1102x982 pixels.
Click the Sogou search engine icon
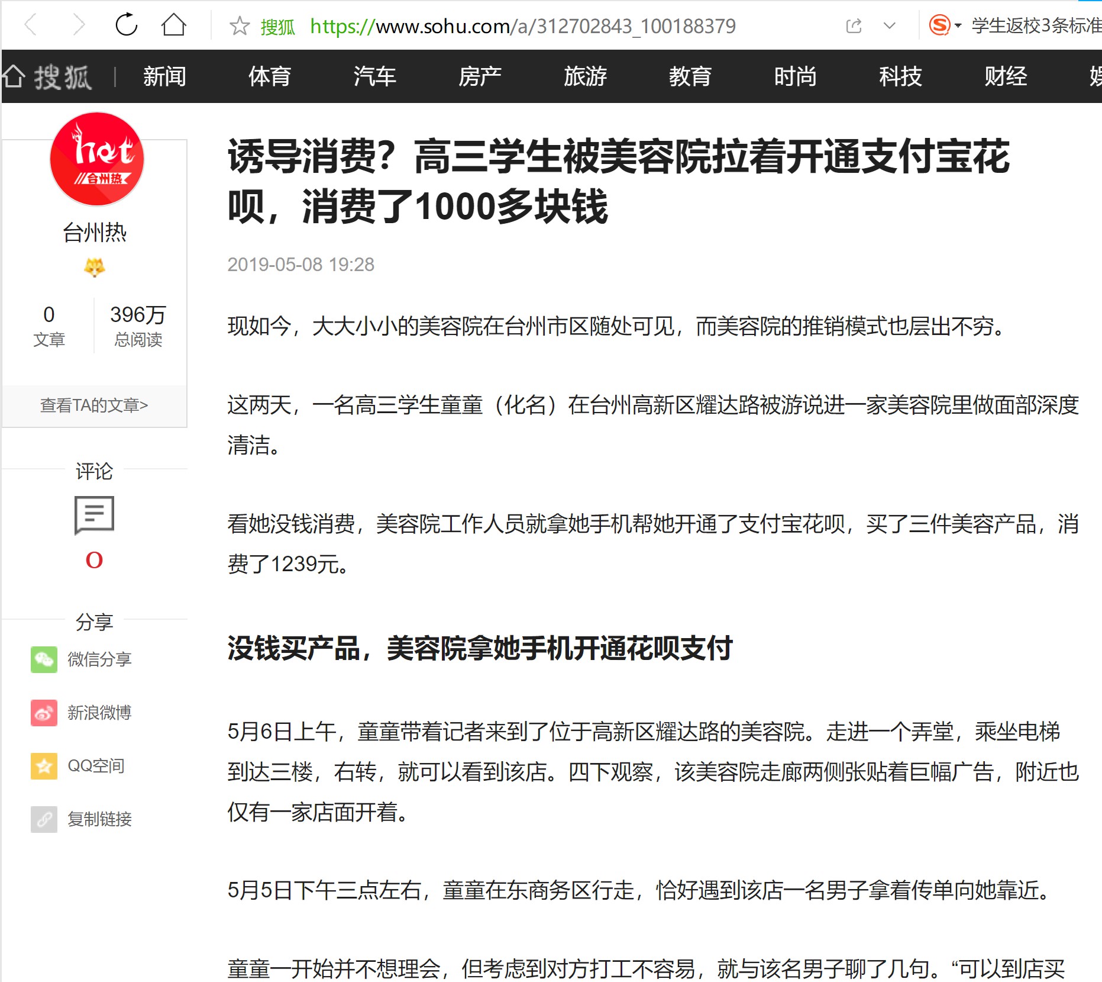939,25
